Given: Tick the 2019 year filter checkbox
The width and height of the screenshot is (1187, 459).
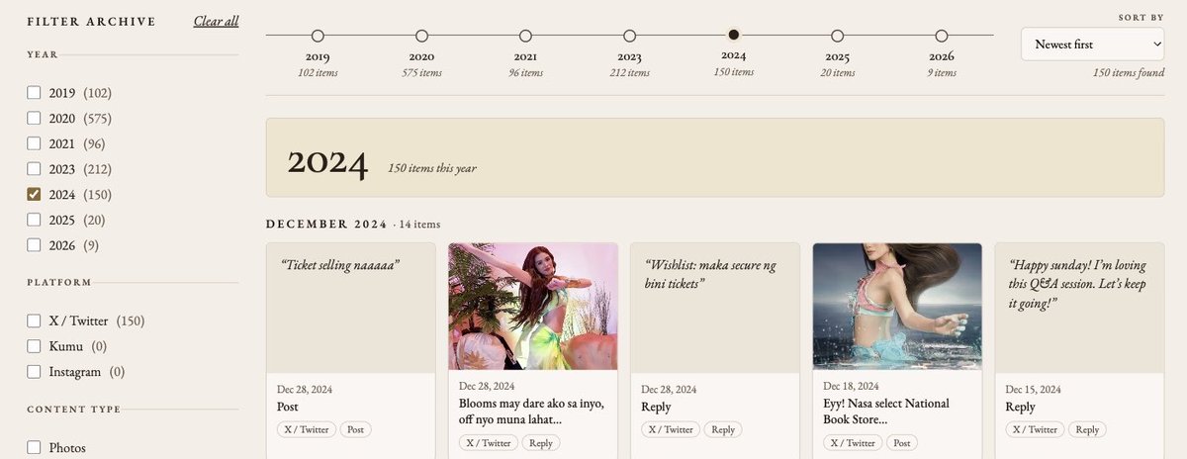Looking at the screenshot, I should (x=34, y=93).
